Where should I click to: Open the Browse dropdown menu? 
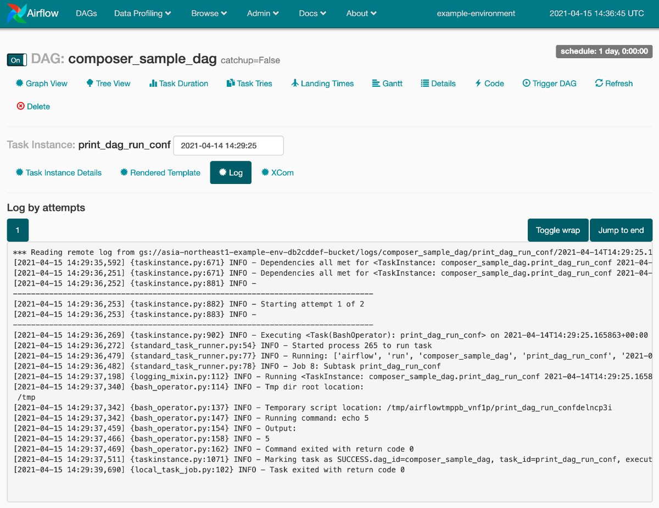(209, 13)
